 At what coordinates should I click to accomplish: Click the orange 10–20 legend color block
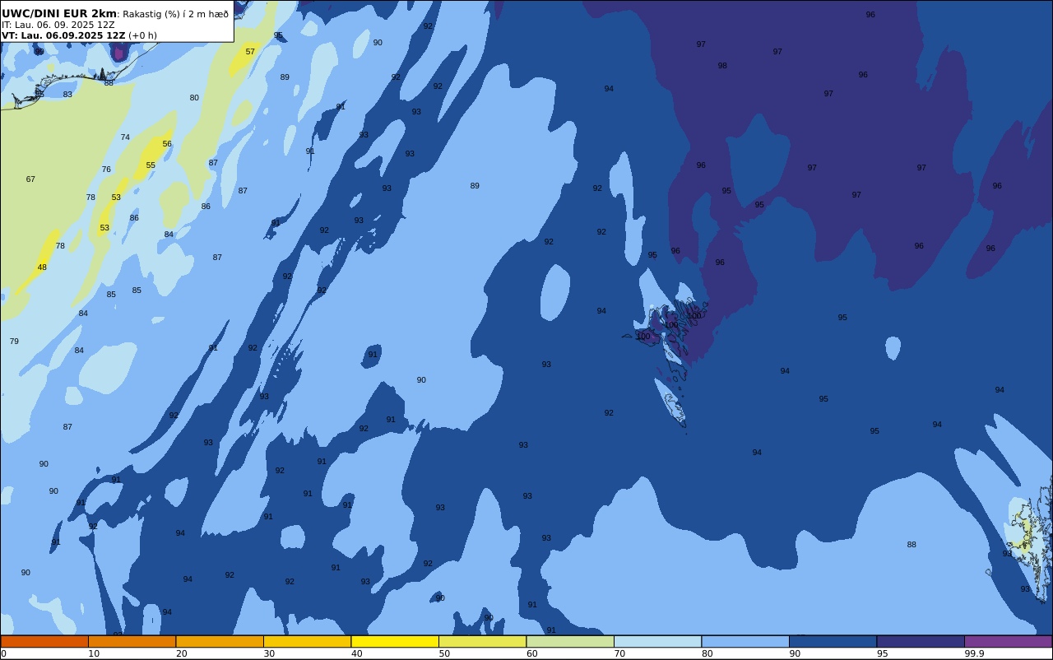pyautogui.click(x=132, y=642)
